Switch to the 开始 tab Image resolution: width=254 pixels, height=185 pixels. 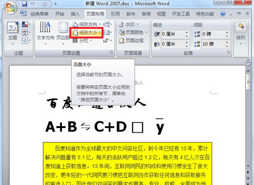(x=59, y=14)
